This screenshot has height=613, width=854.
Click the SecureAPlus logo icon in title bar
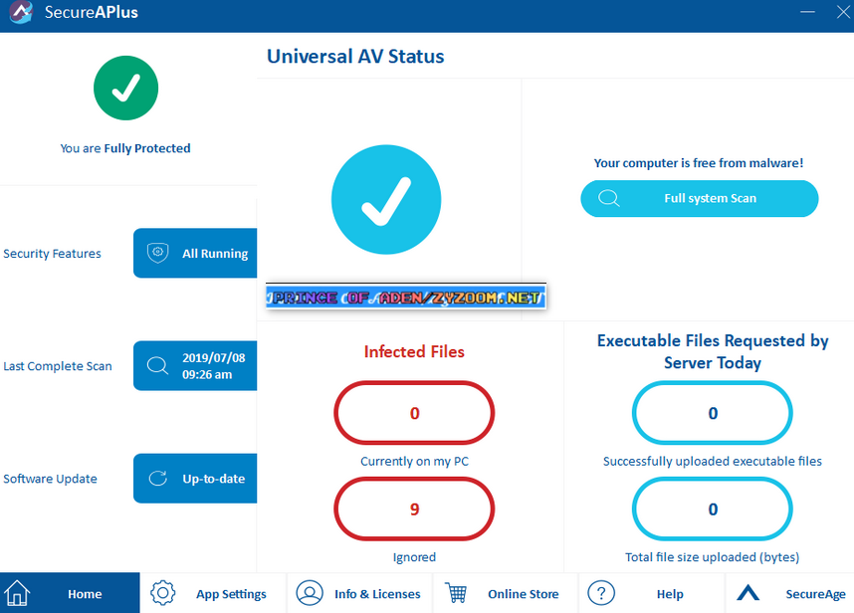click(x=22, y=12)
